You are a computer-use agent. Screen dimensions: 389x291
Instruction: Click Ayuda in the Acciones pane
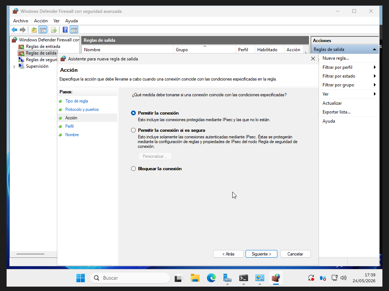(329, 121)
